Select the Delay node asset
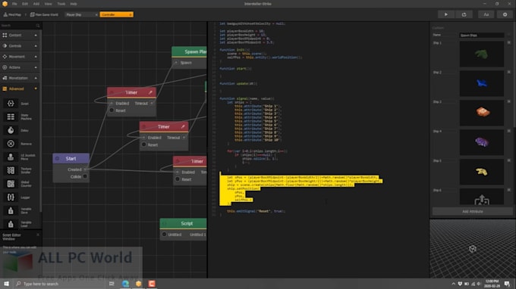The image size is (516, 289). [x=11, y=130]
